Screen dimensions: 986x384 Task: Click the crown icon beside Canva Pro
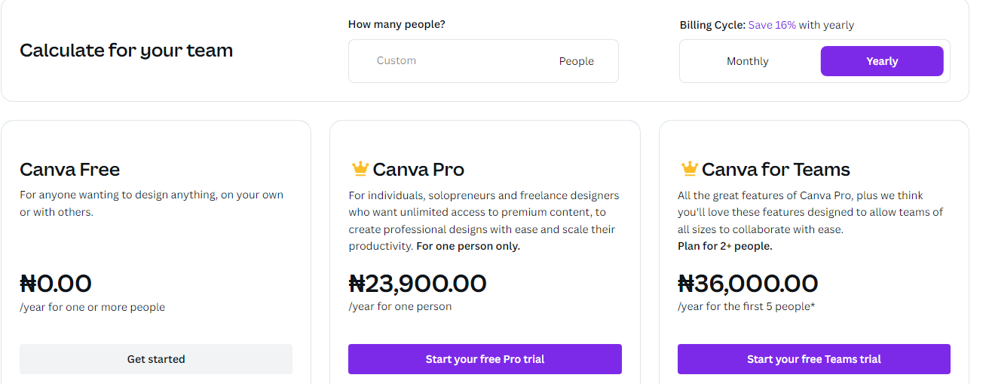pyautogui.click(x=359, y=169)
